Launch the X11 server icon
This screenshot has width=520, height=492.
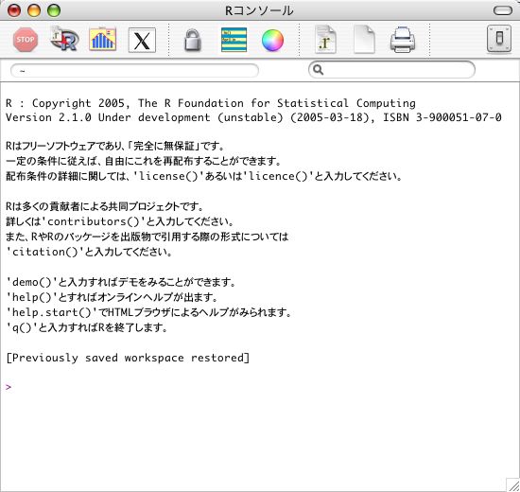point(142,40)
